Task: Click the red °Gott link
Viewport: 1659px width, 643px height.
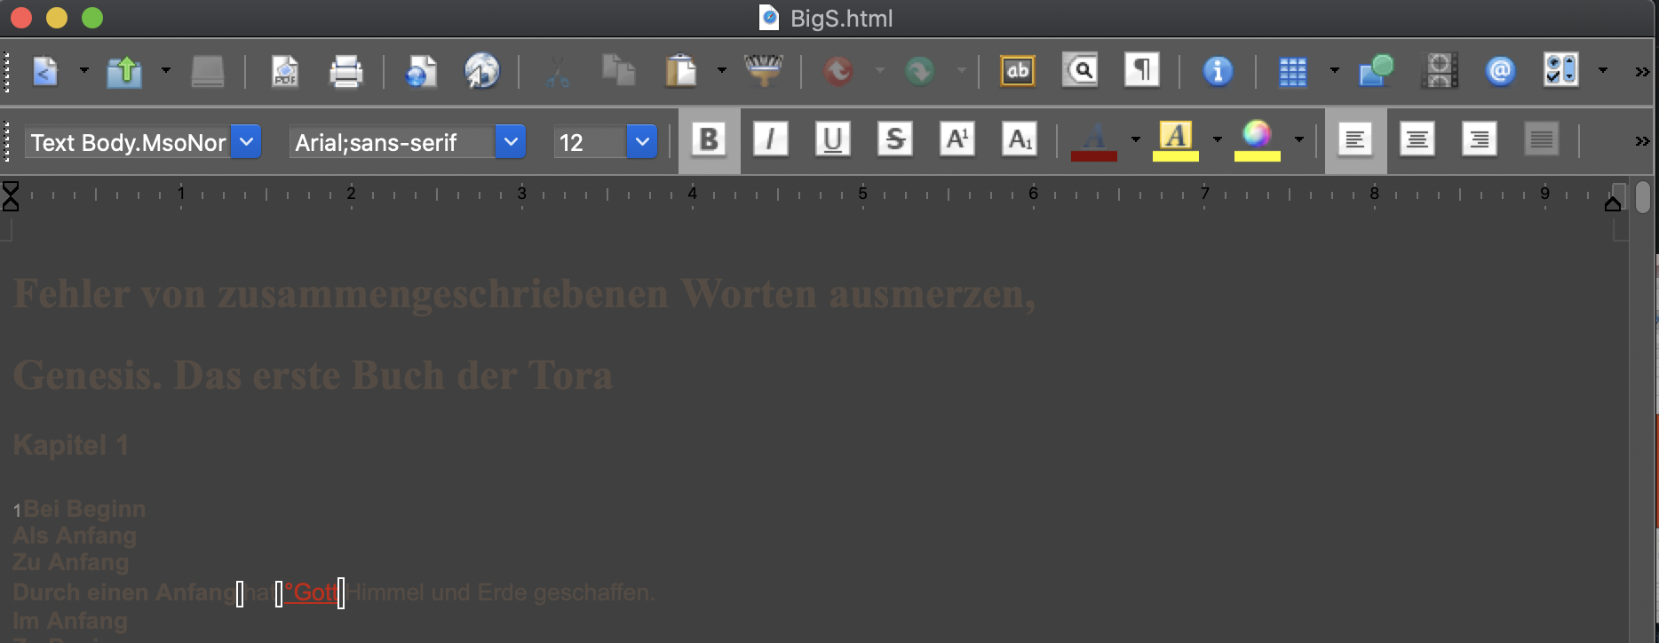Action: [x=311, y=592]
